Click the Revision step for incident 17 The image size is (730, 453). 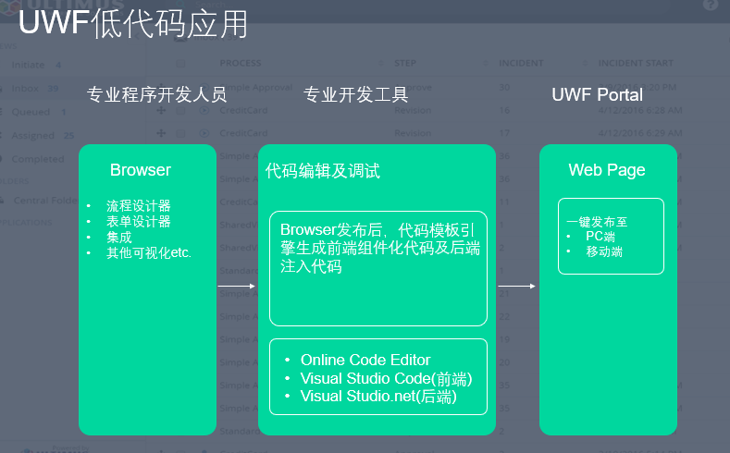point(413,133)
